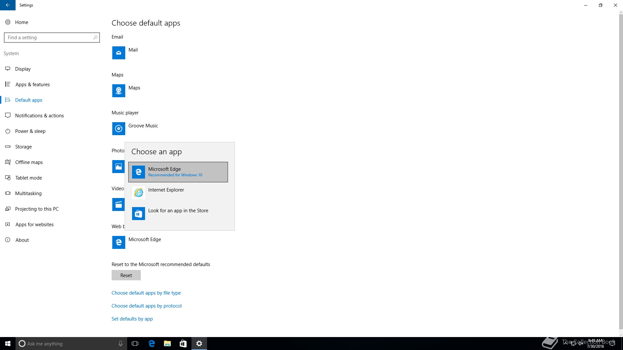
Task: Click Mail as the default email app
Action: point(133,50)
